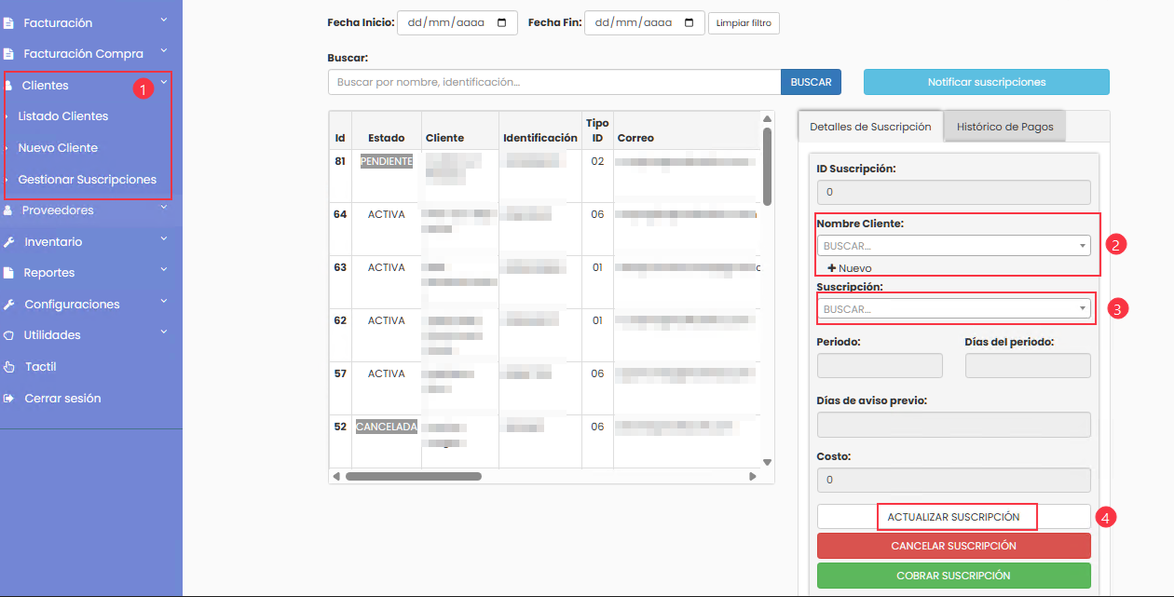Expand the Utilidades menu chevron

[x=163, y=332]
